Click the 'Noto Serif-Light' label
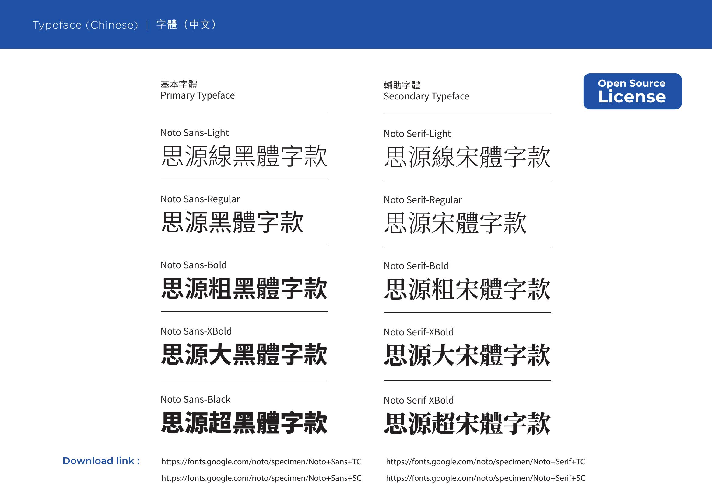Viewport: 712px width, 503px height. tap(417, 134)
